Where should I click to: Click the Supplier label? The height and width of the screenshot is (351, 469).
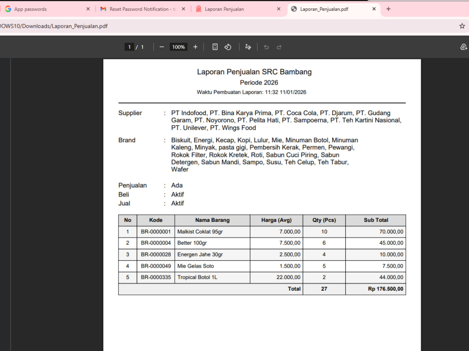pyautogui.click(x=130, y=113)
